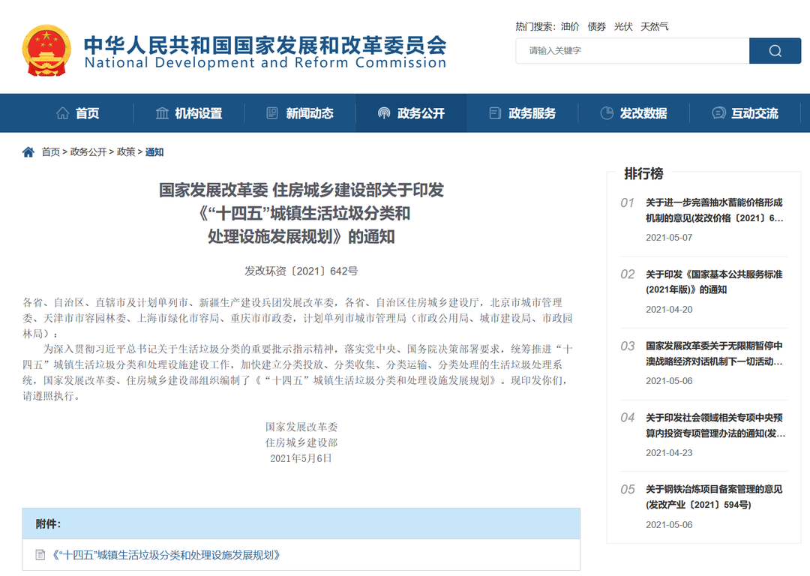Select 政务公开 navigation tab
The height and width of the screenshot is (576, 810).
(411, 113)
